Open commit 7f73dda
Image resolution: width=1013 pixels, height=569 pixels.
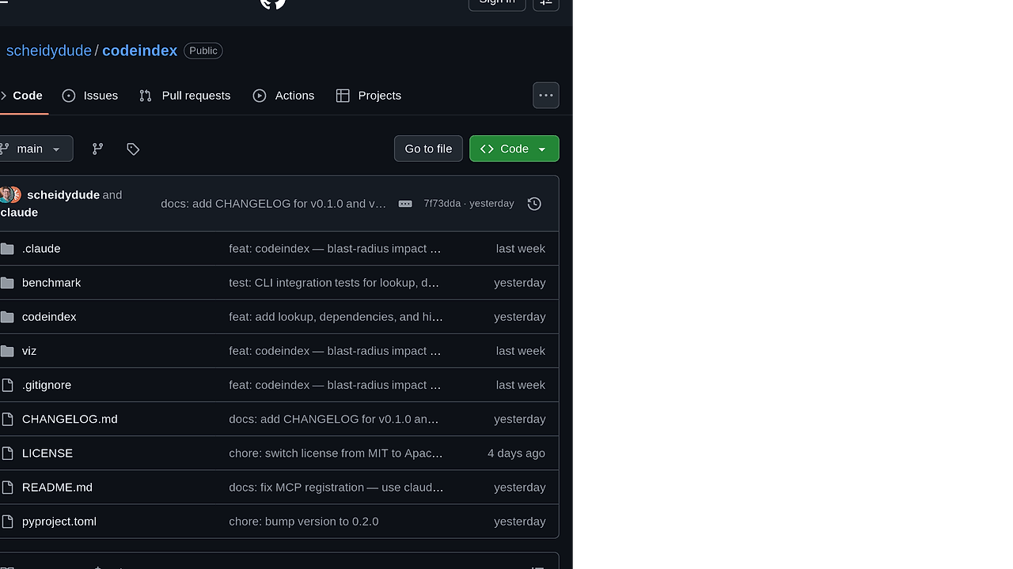[442, 204]
